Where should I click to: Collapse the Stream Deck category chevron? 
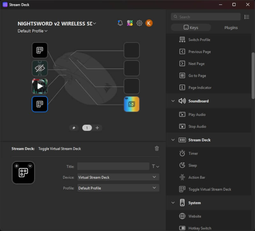click(x=173, y=140)
